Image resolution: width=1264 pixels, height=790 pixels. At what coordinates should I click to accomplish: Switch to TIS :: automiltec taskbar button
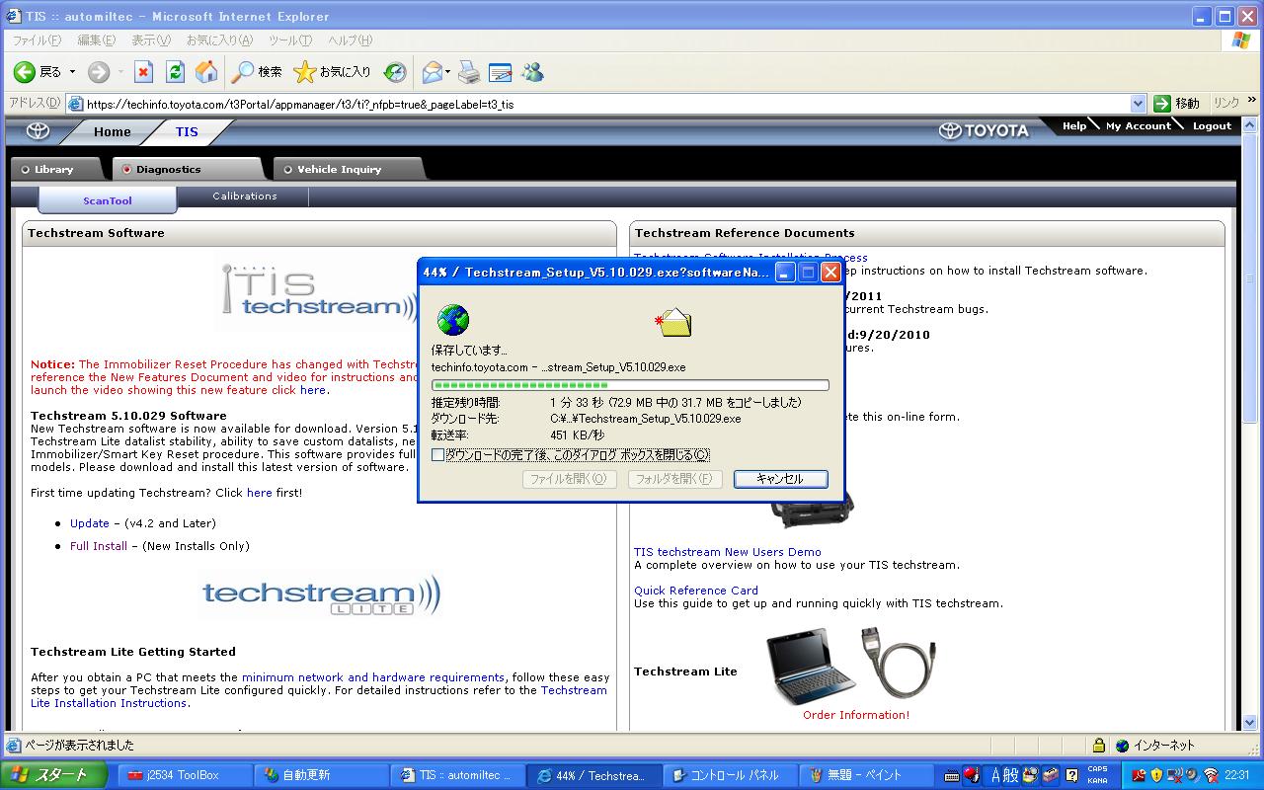(456, 775)
